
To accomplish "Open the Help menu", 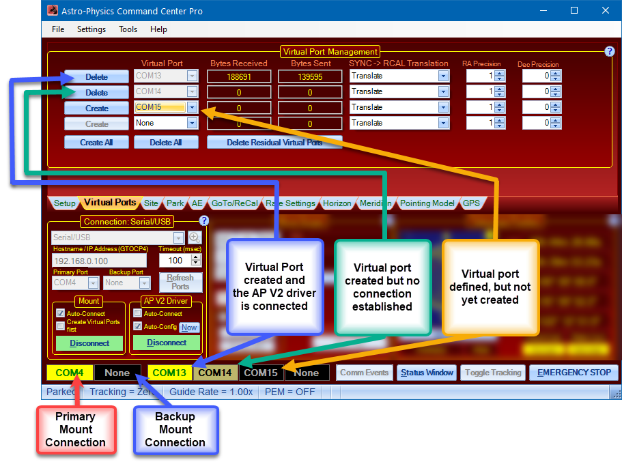I will pos(158,29).
